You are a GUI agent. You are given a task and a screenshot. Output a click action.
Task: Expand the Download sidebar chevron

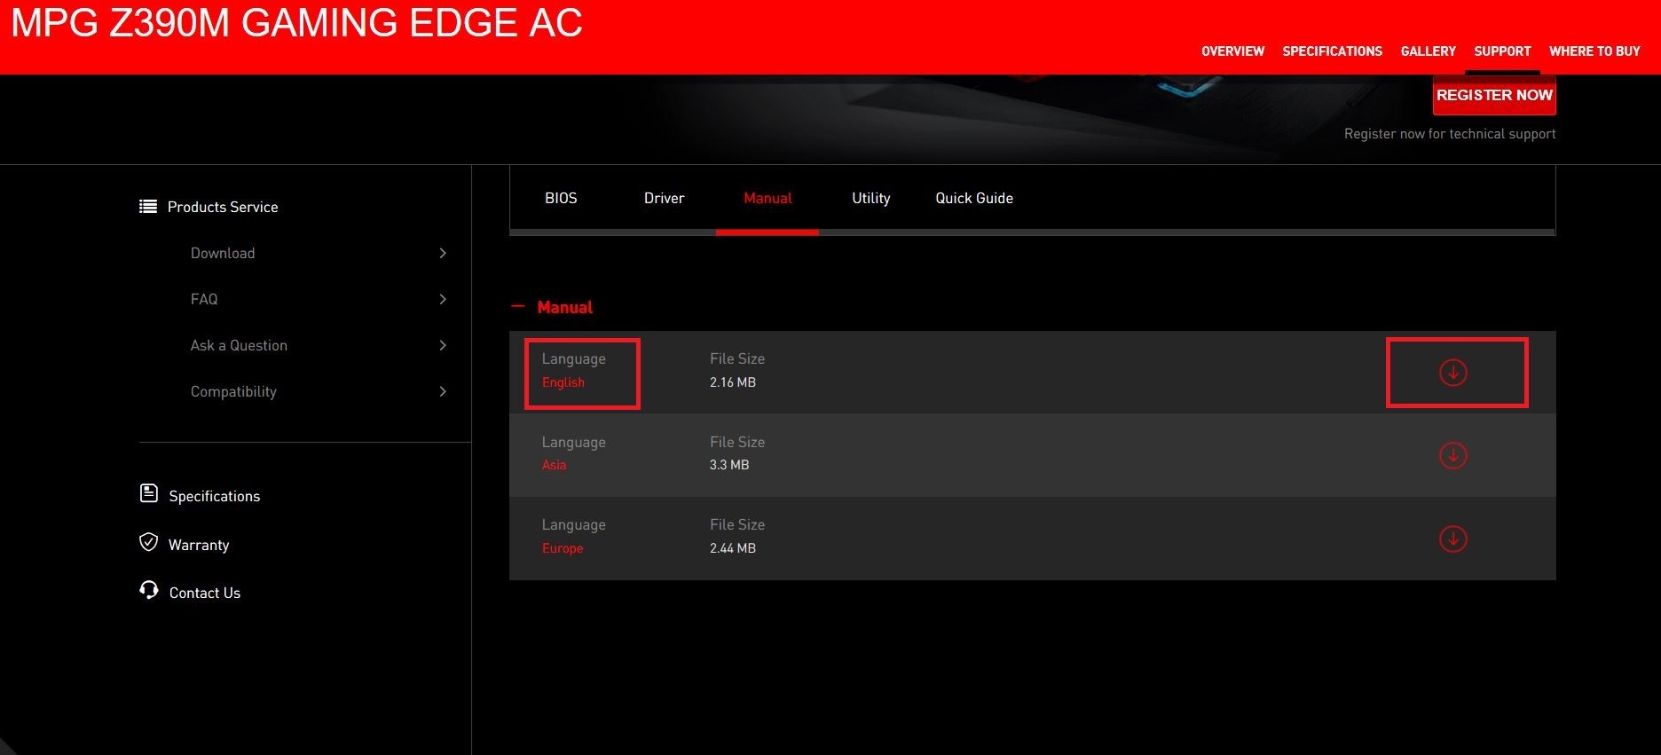tap(443, 254)
